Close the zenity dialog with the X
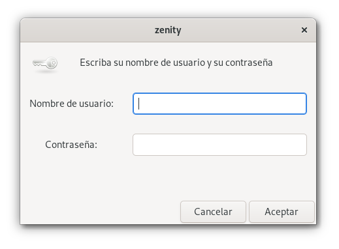This screenshot has width=339, height=249. pos(304,30)
